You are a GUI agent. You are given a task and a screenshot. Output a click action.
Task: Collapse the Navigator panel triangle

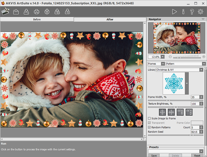click(x=203, y=19)
